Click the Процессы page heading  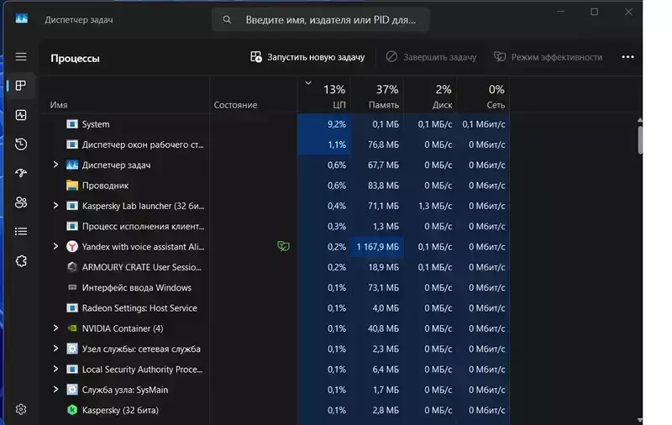[x=75, y=58]
